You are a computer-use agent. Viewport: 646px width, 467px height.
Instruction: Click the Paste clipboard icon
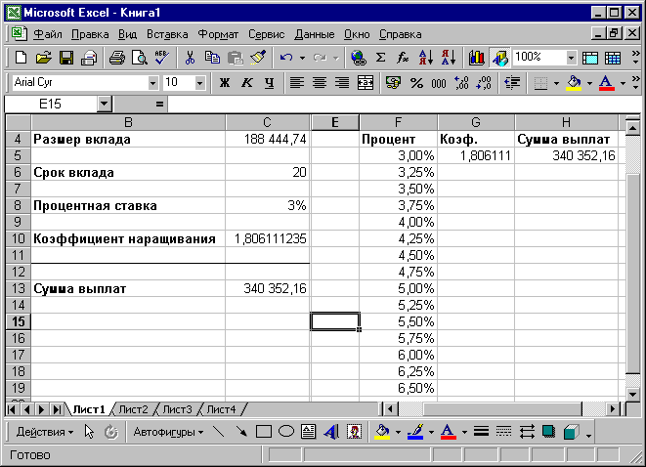tap(235, 58)
